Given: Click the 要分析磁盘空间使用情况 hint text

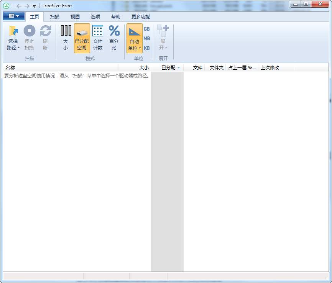Looking at the screenshot, I should [x=77, y=76].
